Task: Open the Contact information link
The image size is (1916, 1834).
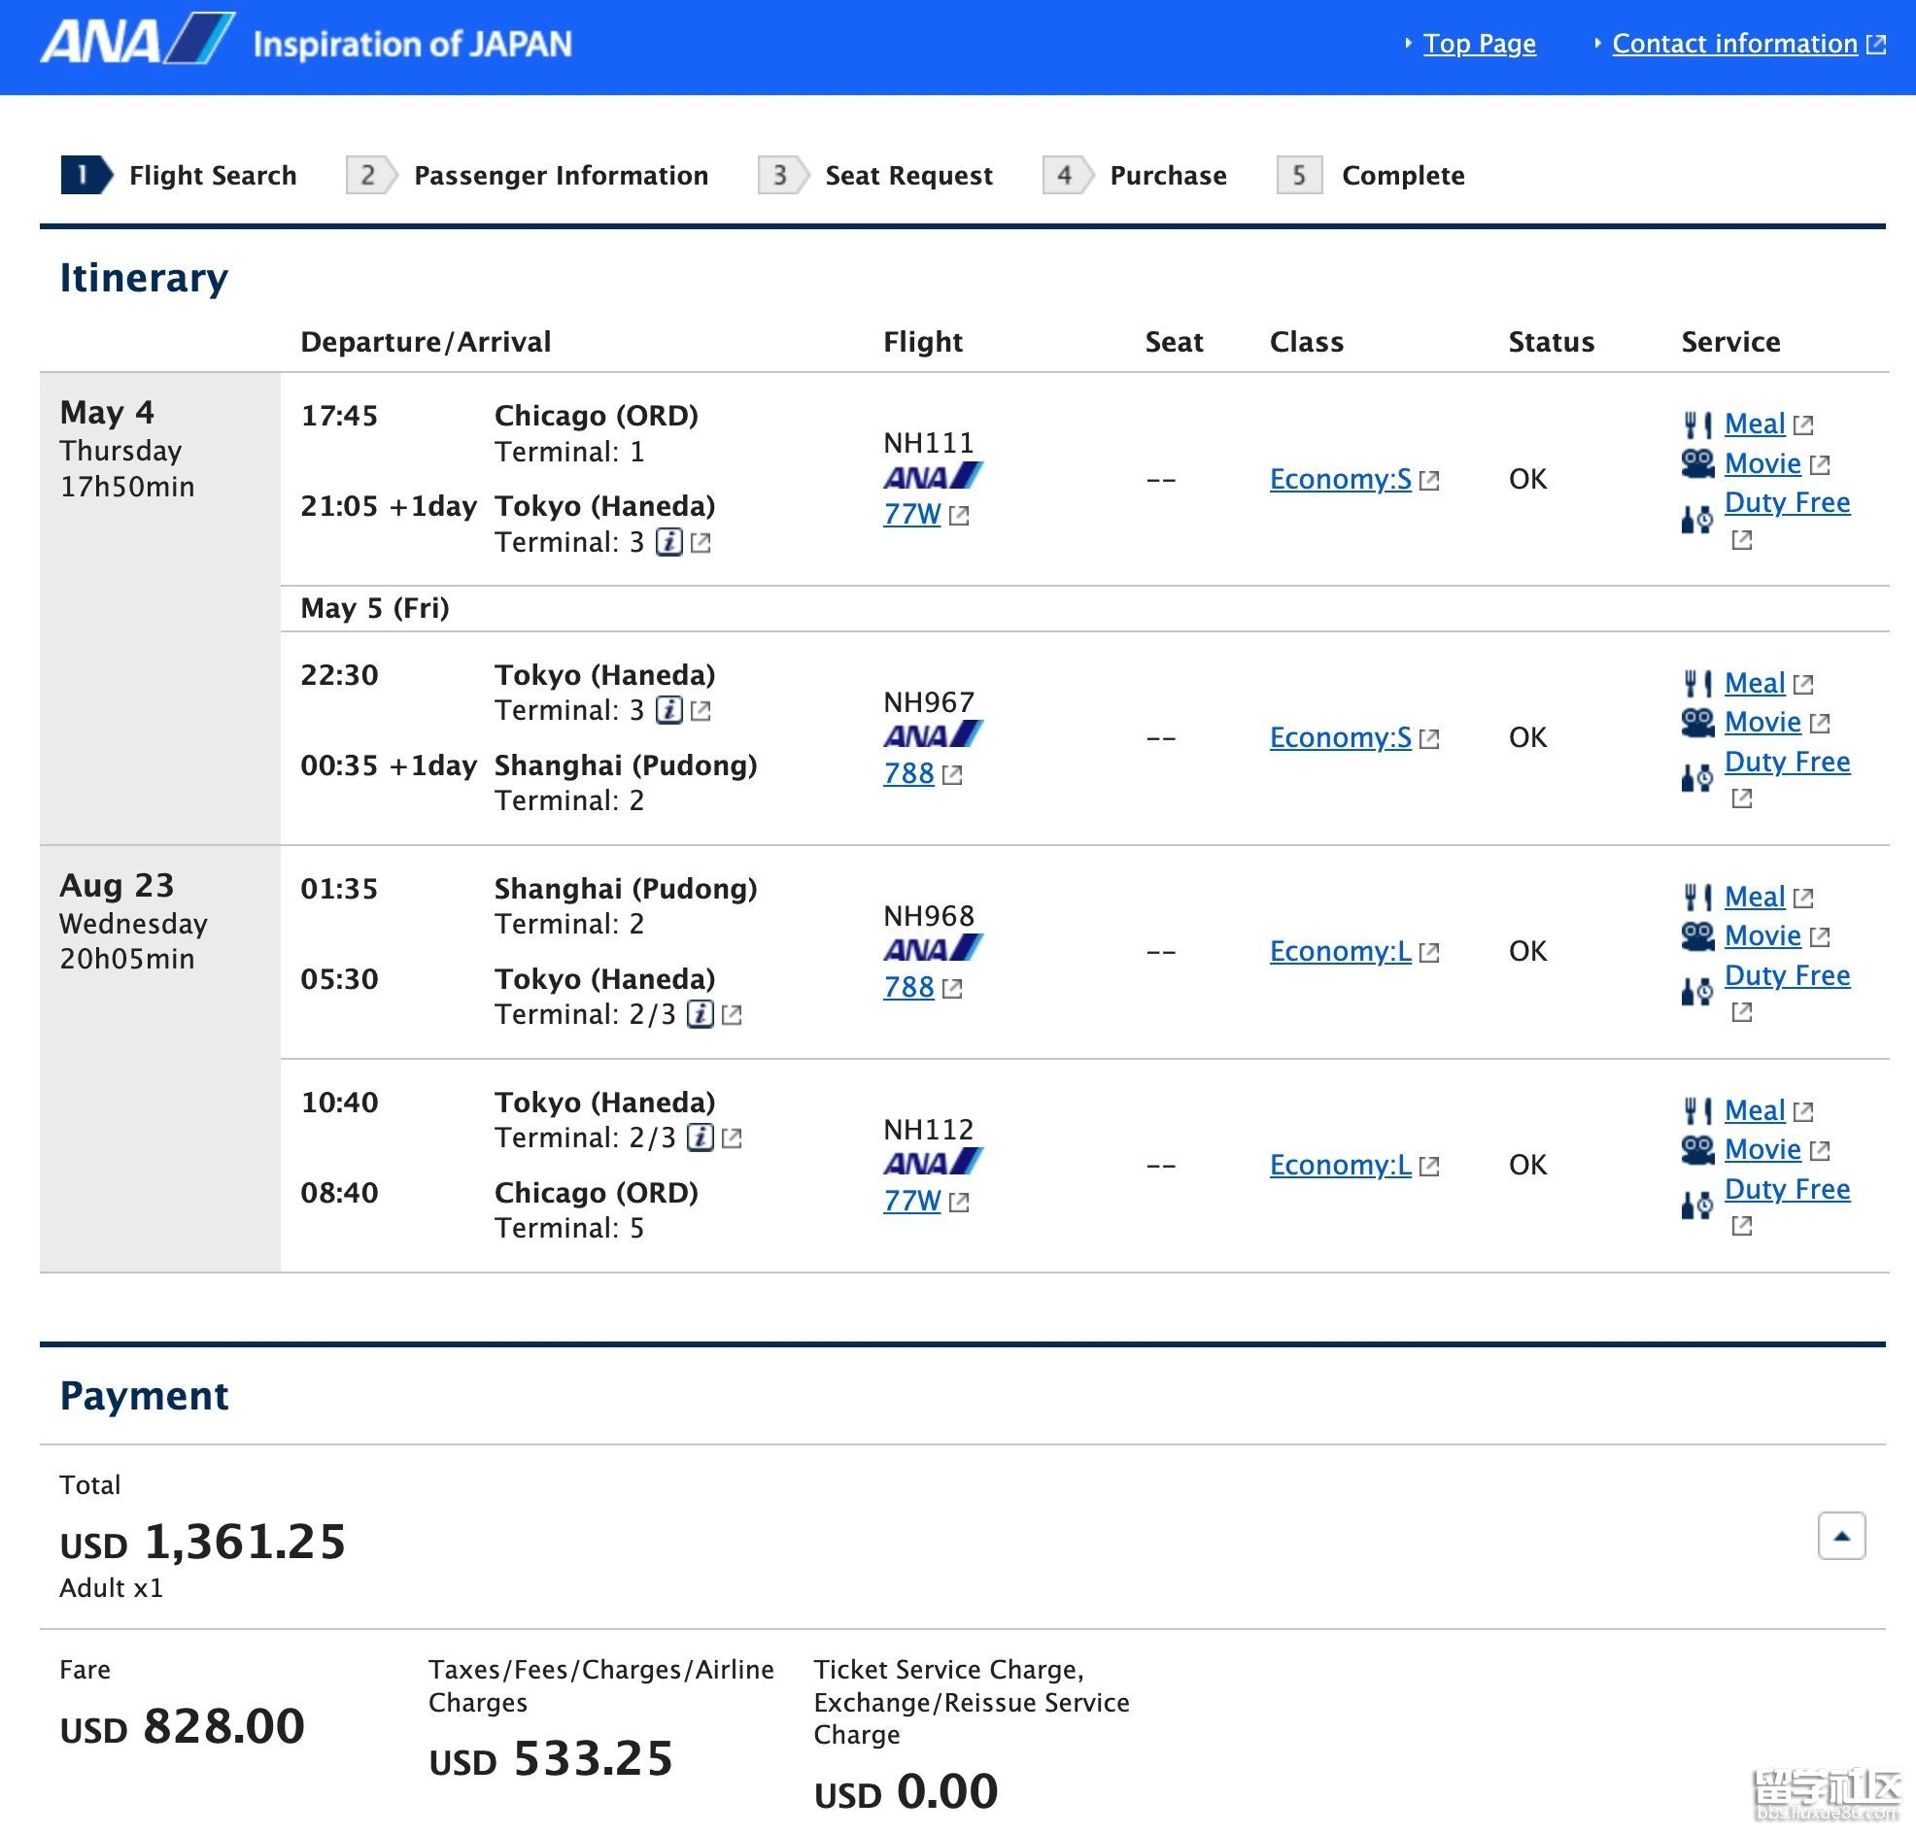Action: click(x=1734, y=43)
